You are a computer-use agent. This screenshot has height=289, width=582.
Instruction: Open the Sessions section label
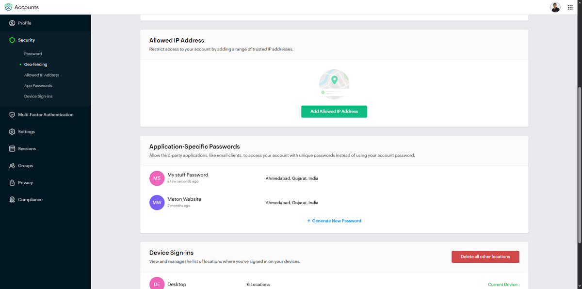point(27,149)
